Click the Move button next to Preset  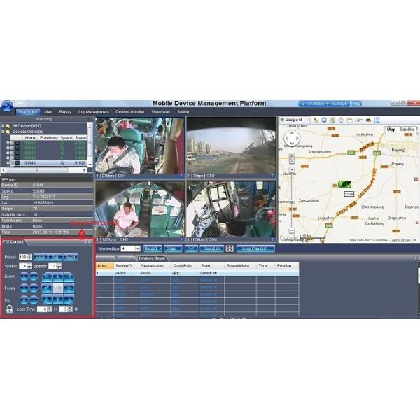point(40,257)
